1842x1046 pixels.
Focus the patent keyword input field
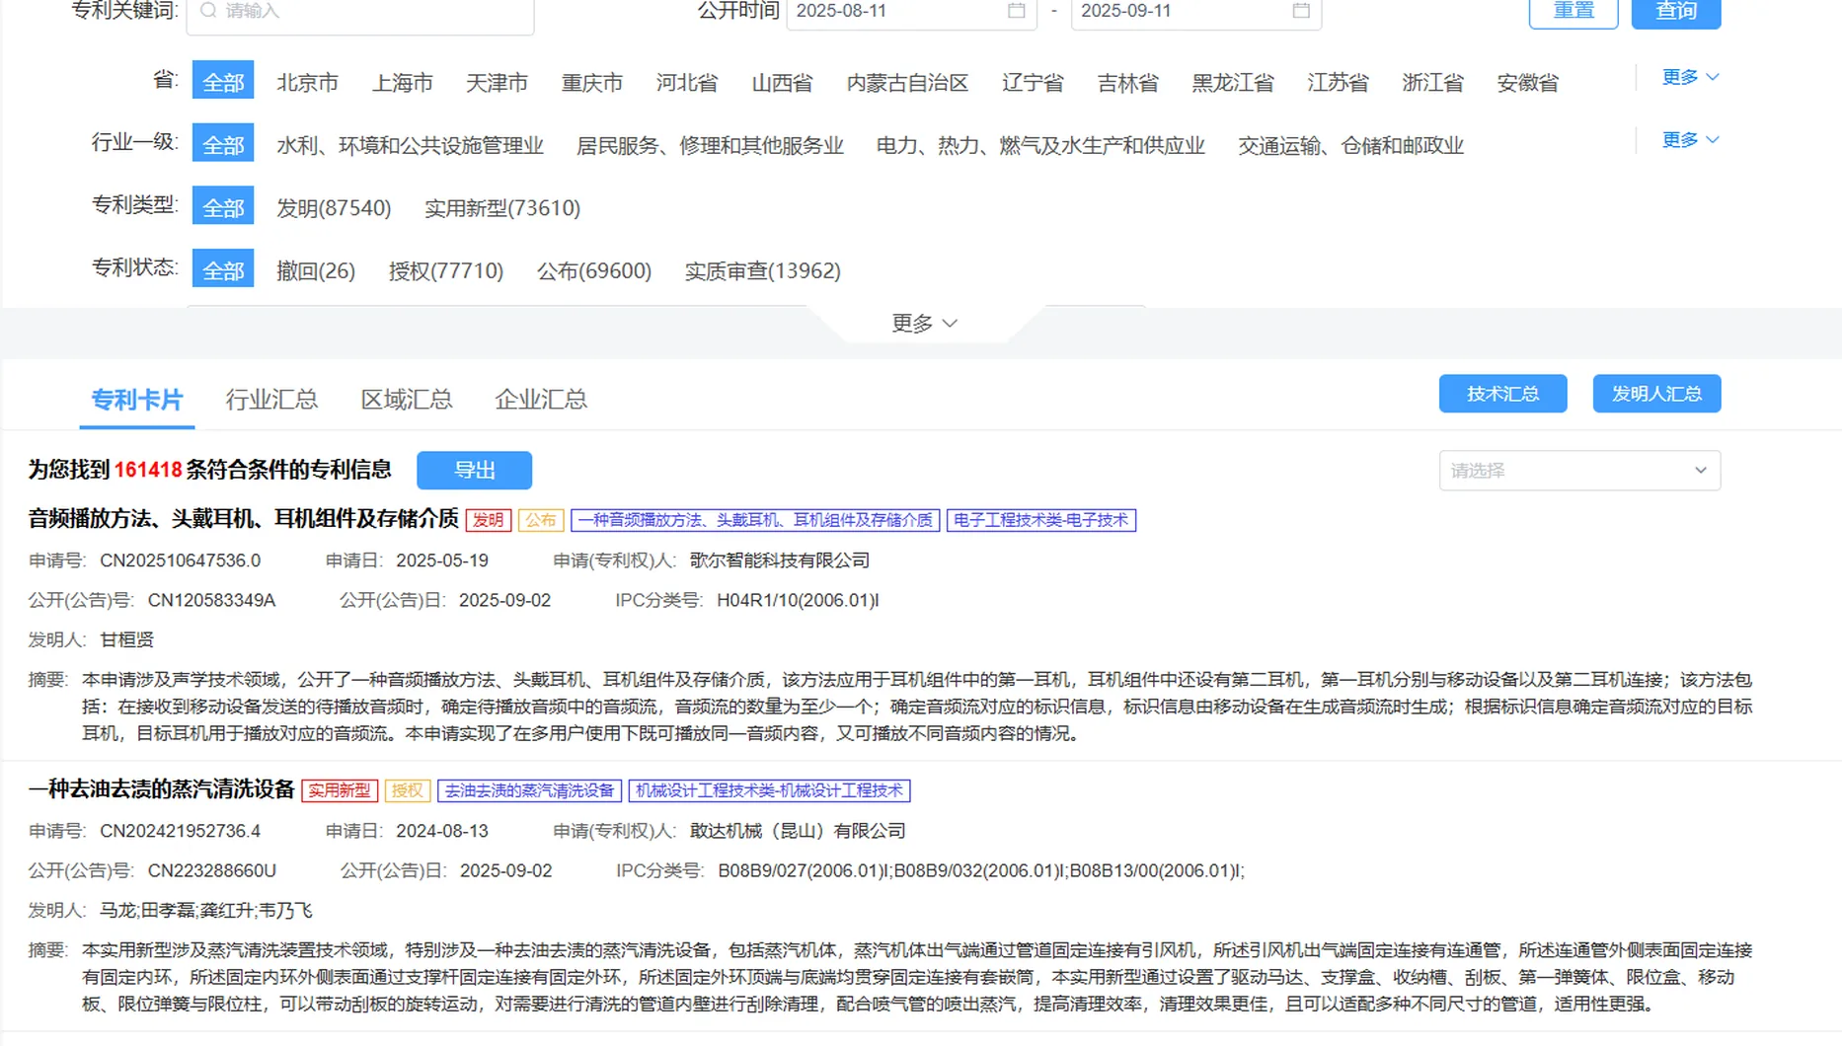[x=360, y=12]
